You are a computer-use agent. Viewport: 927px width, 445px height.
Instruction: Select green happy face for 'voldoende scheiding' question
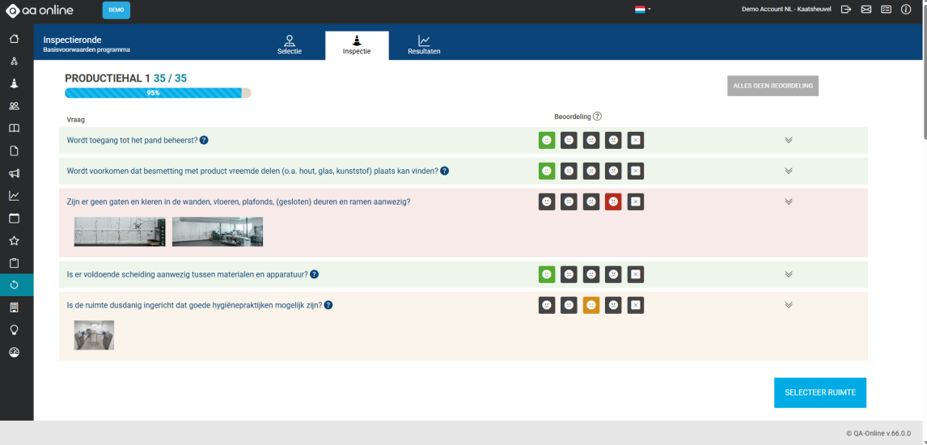click(547, 274)
